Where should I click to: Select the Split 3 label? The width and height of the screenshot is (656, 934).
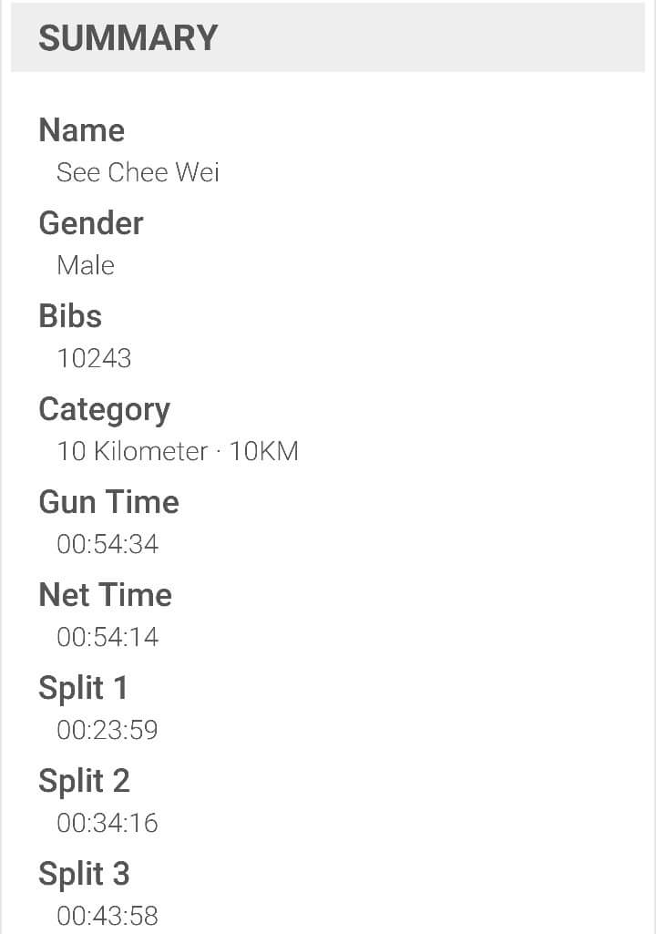click(x=84, y=874)
